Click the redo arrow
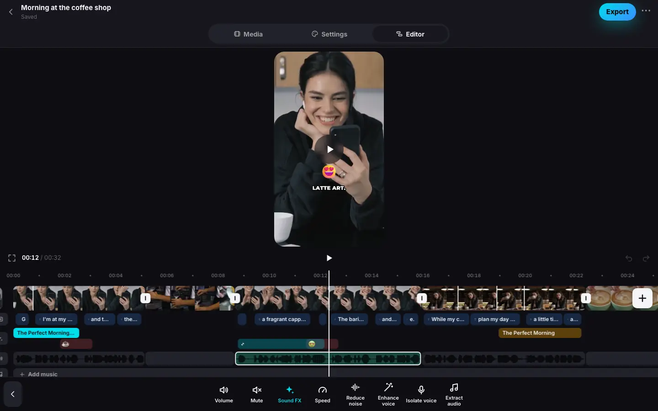This screenshot has height=411, width=658. tap(646, 258)
